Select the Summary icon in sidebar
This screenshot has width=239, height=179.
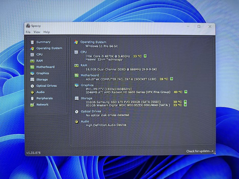pos(32,42)
